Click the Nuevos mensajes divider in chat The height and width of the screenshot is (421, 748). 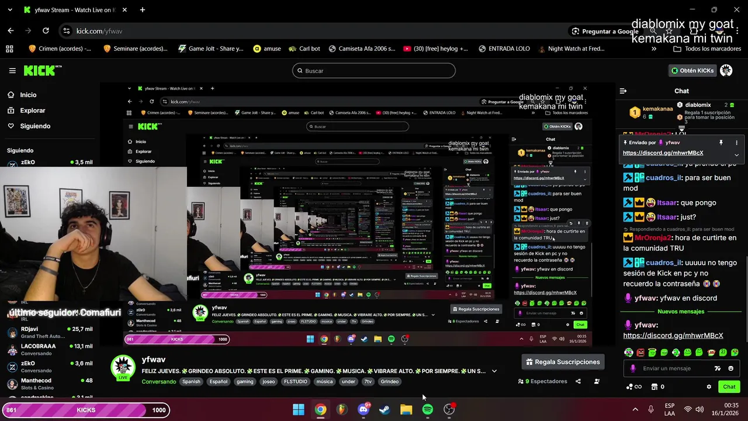[x=681, y=312]
